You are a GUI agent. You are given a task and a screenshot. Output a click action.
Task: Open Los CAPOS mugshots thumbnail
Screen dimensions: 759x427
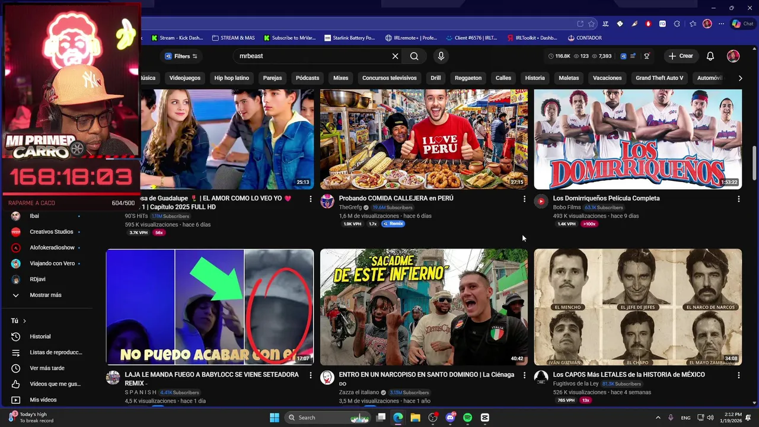coord(637,307)
